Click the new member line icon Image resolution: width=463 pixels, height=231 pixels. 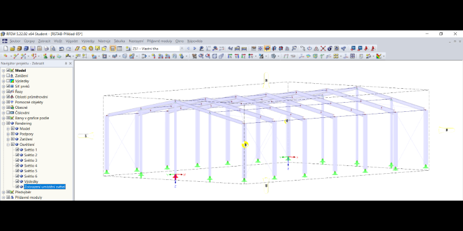click(x=16, y=56)
